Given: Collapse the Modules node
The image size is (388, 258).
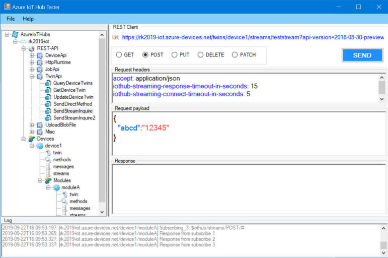Looking at the screenshot, I should point(40,181).
